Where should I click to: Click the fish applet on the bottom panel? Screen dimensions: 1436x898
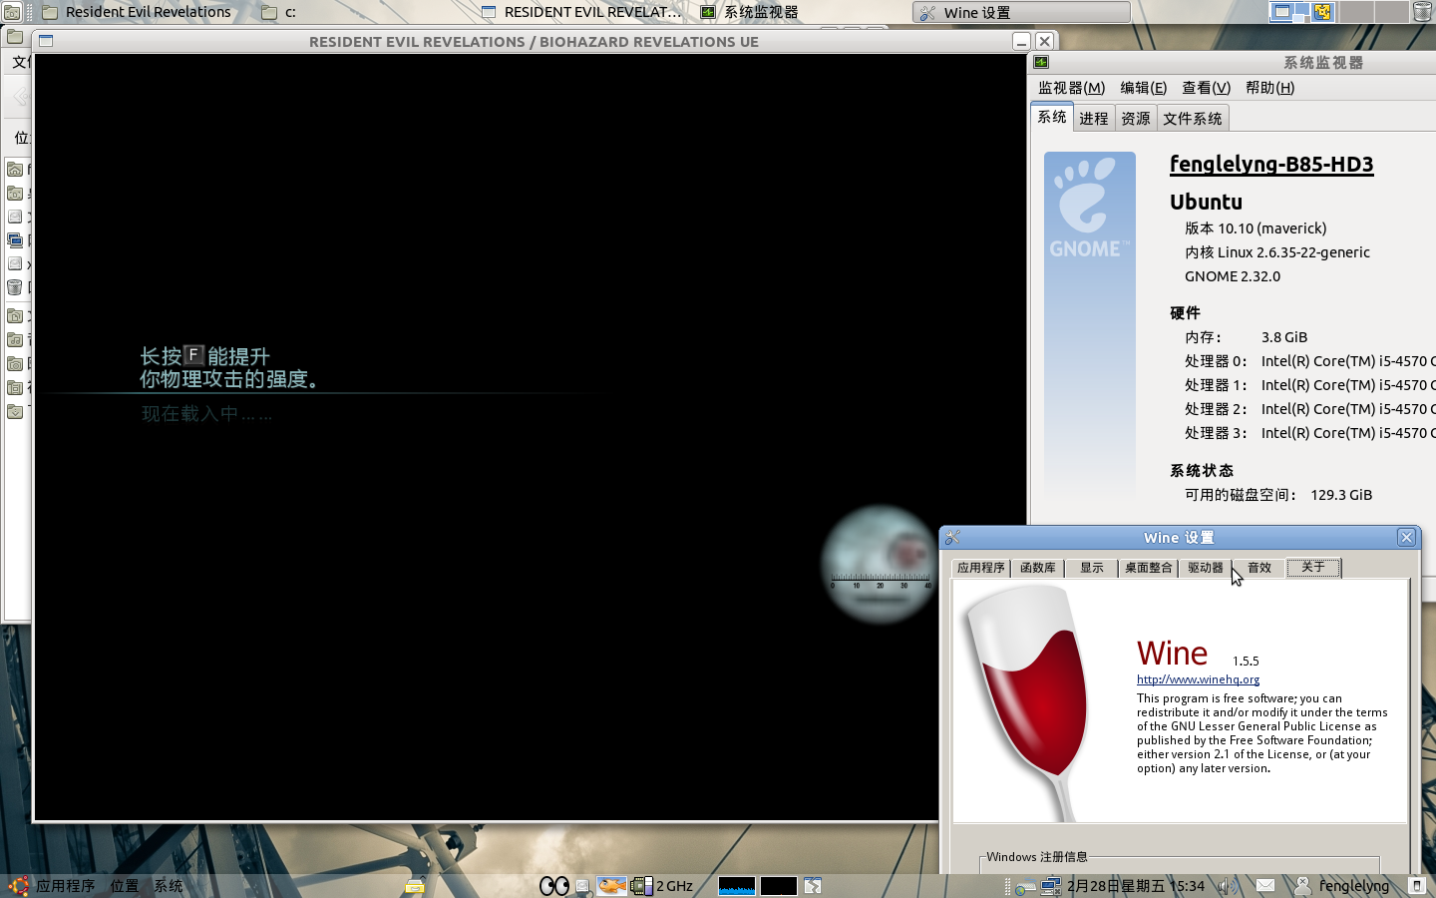click(x=611, y=886)
